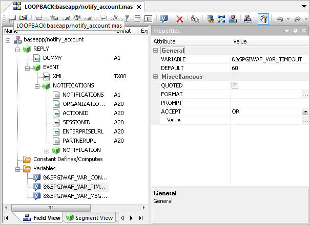Expand the NOTIFICATION segment node
The height and width of the screenshot is (225, 310).
(x=47, y=151)
